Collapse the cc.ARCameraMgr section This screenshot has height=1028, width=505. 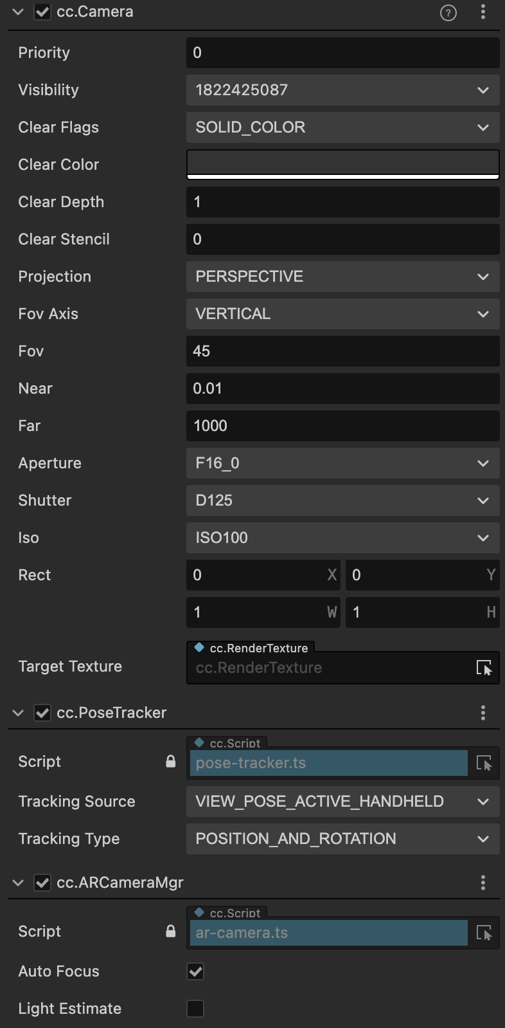(18, 883)
